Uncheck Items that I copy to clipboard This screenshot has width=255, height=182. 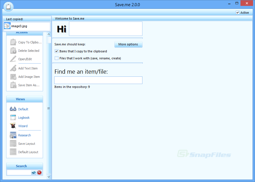coord(56,51)
